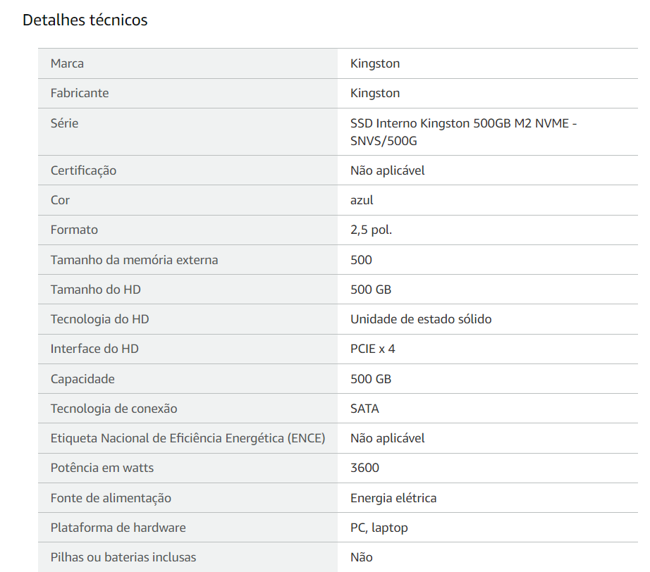
Task: Select the Certificação label
Action: tap(83, 170)
